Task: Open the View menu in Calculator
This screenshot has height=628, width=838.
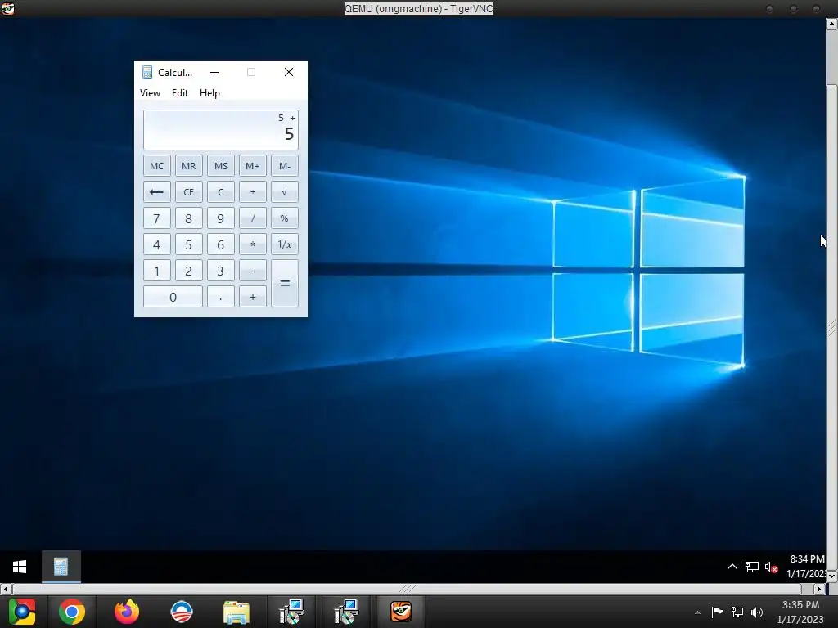Action: 150,93
